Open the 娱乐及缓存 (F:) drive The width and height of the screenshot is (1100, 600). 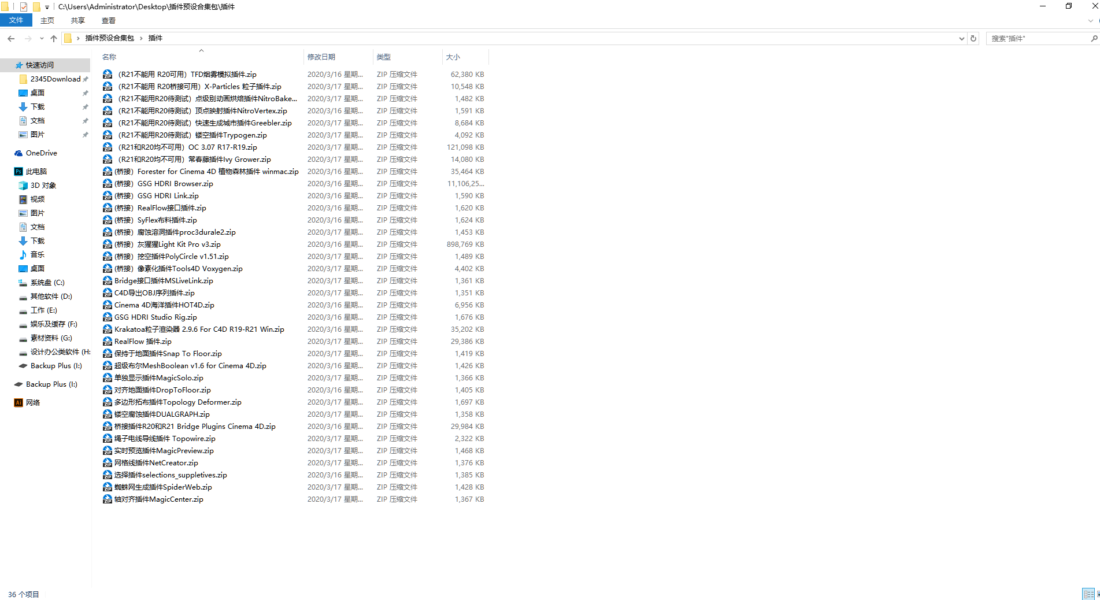(54, 324)
